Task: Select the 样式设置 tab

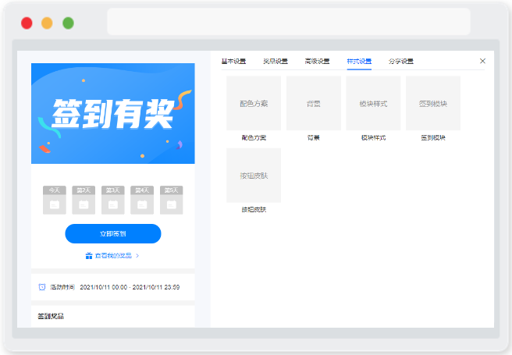Action: [359, 62]
